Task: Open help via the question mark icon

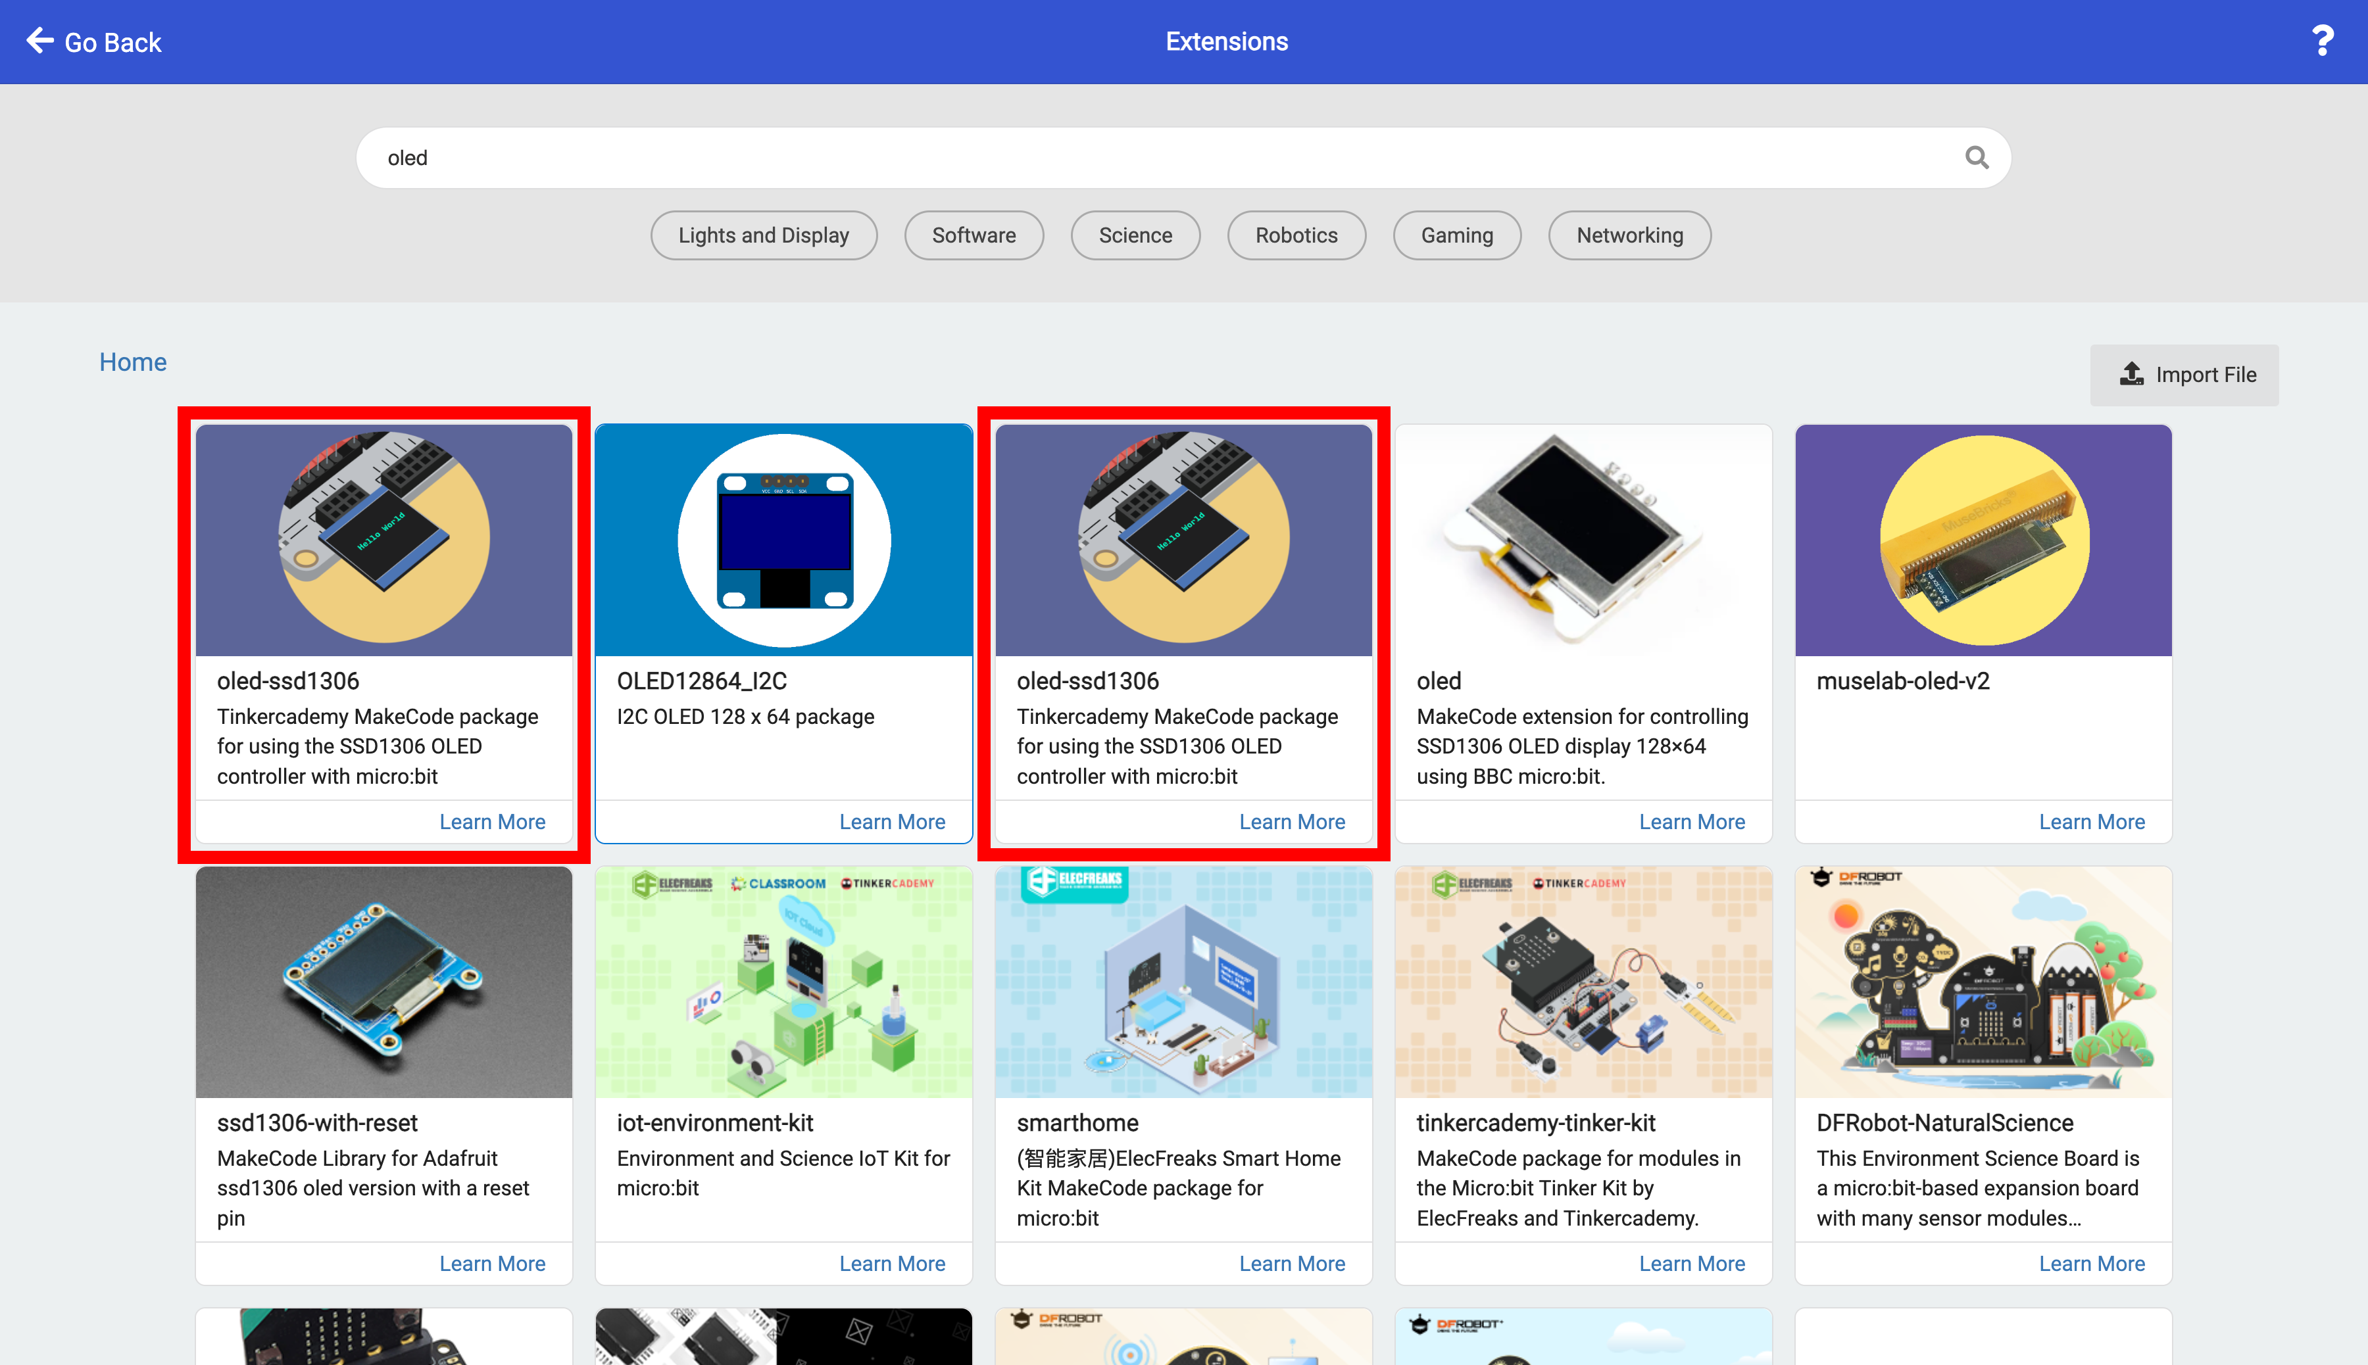Action: [2322, 41]
